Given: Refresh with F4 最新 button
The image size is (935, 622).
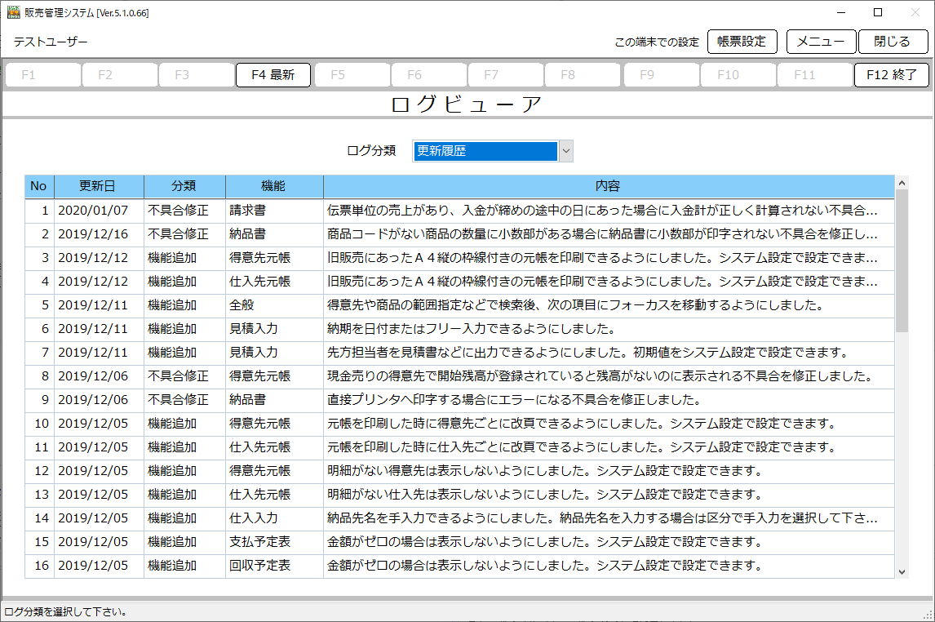Looking at the screenshot, I should pyautogui.click(x=273, y=75).
